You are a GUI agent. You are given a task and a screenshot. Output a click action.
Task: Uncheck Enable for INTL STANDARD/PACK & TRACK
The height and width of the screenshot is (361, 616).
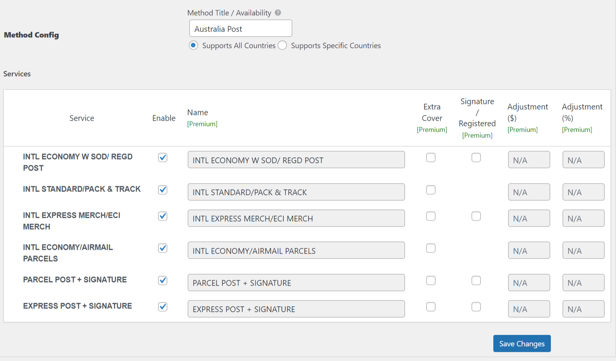(x=163, y=190)
